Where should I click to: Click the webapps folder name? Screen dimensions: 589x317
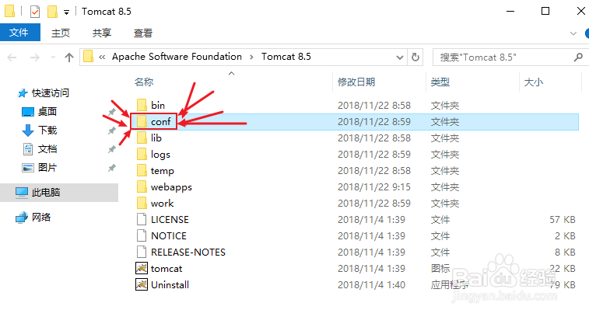pos(171,186)
